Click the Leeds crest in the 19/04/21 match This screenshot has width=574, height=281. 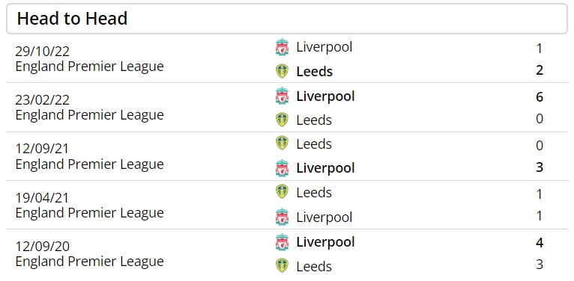pyautogui.click(x=282, y=191)
